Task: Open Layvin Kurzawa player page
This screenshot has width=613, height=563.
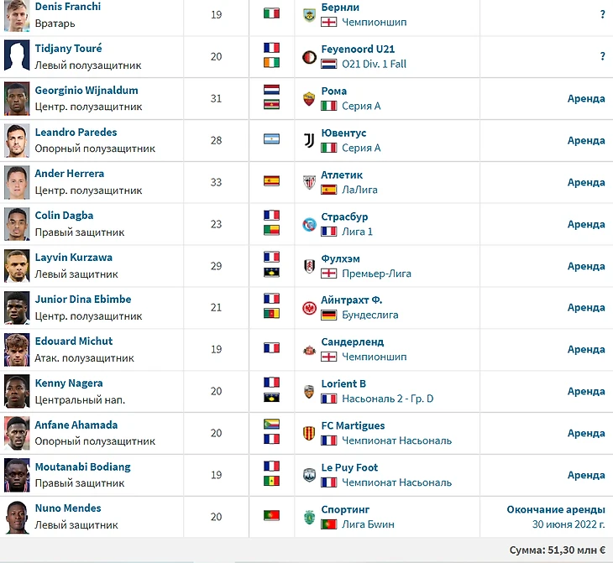Action: (74, 258)
